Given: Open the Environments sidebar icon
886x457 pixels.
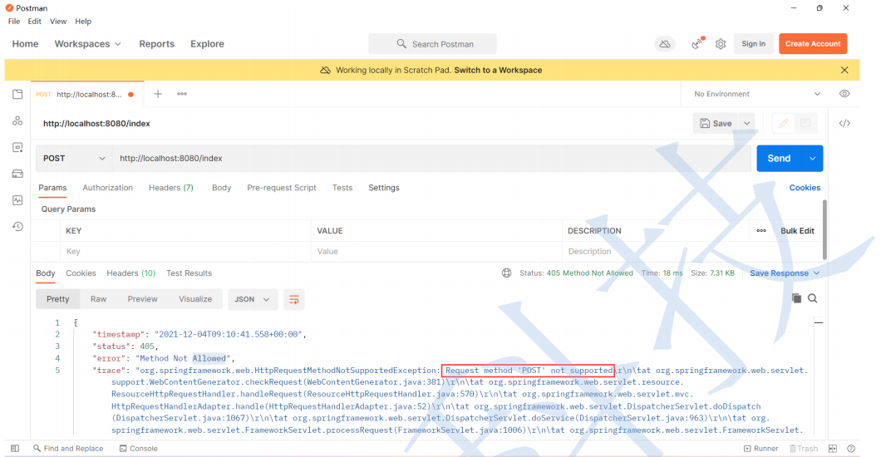Looking at the screenshot, I should tap(17, 147).
